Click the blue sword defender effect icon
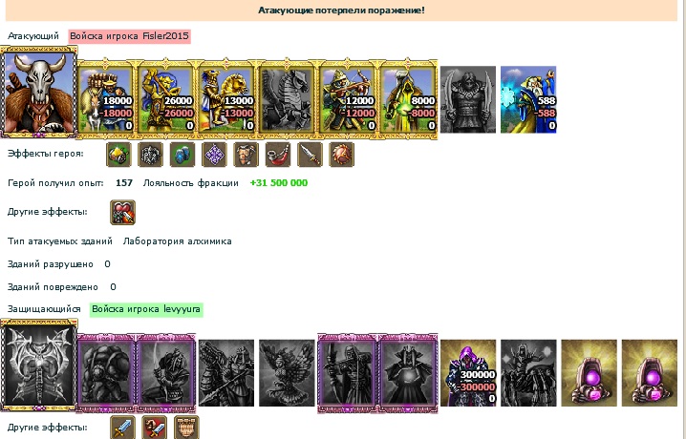This screenshot has width=686, height=439. click(x=122, y=428)
